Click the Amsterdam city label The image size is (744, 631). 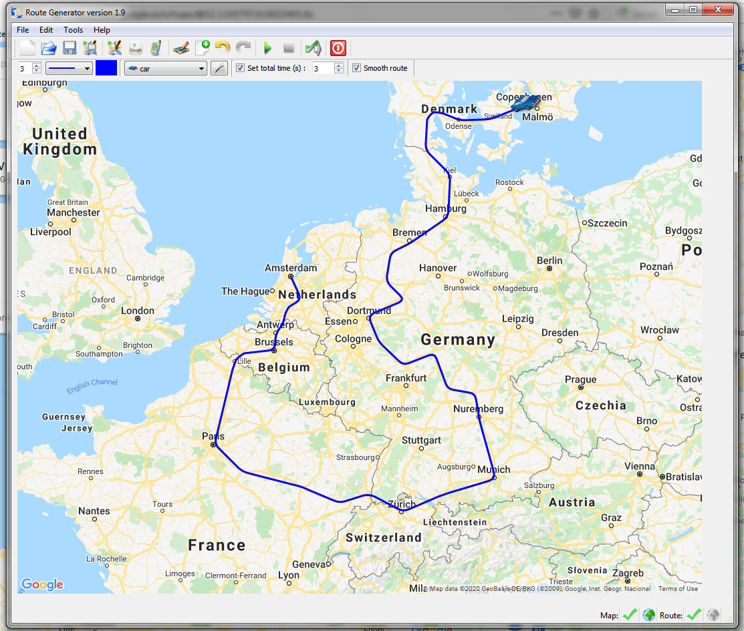(x=290, y=268)
